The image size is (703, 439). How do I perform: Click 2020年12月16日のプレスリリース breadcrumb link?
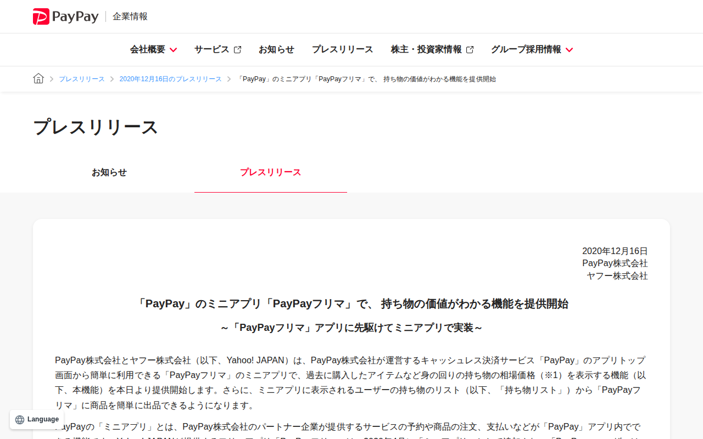pos(171,79)
